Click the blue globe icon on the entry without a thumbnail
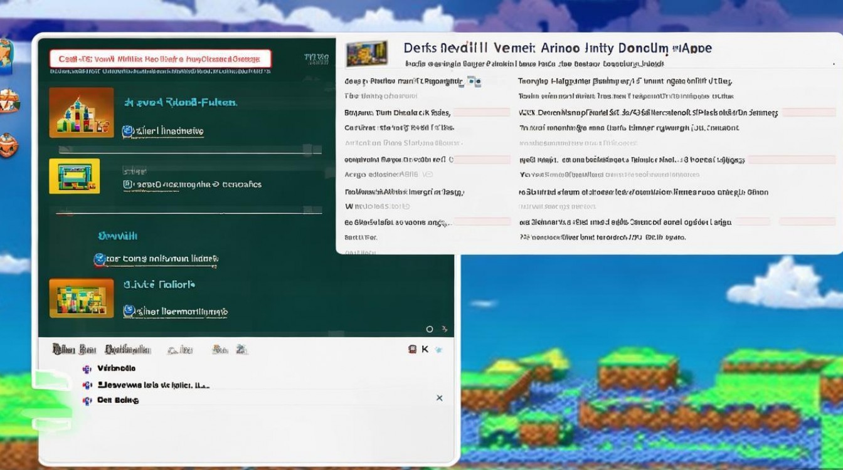Image resolution: width=843 pixels, height=470 pixels. click(99, 259)
